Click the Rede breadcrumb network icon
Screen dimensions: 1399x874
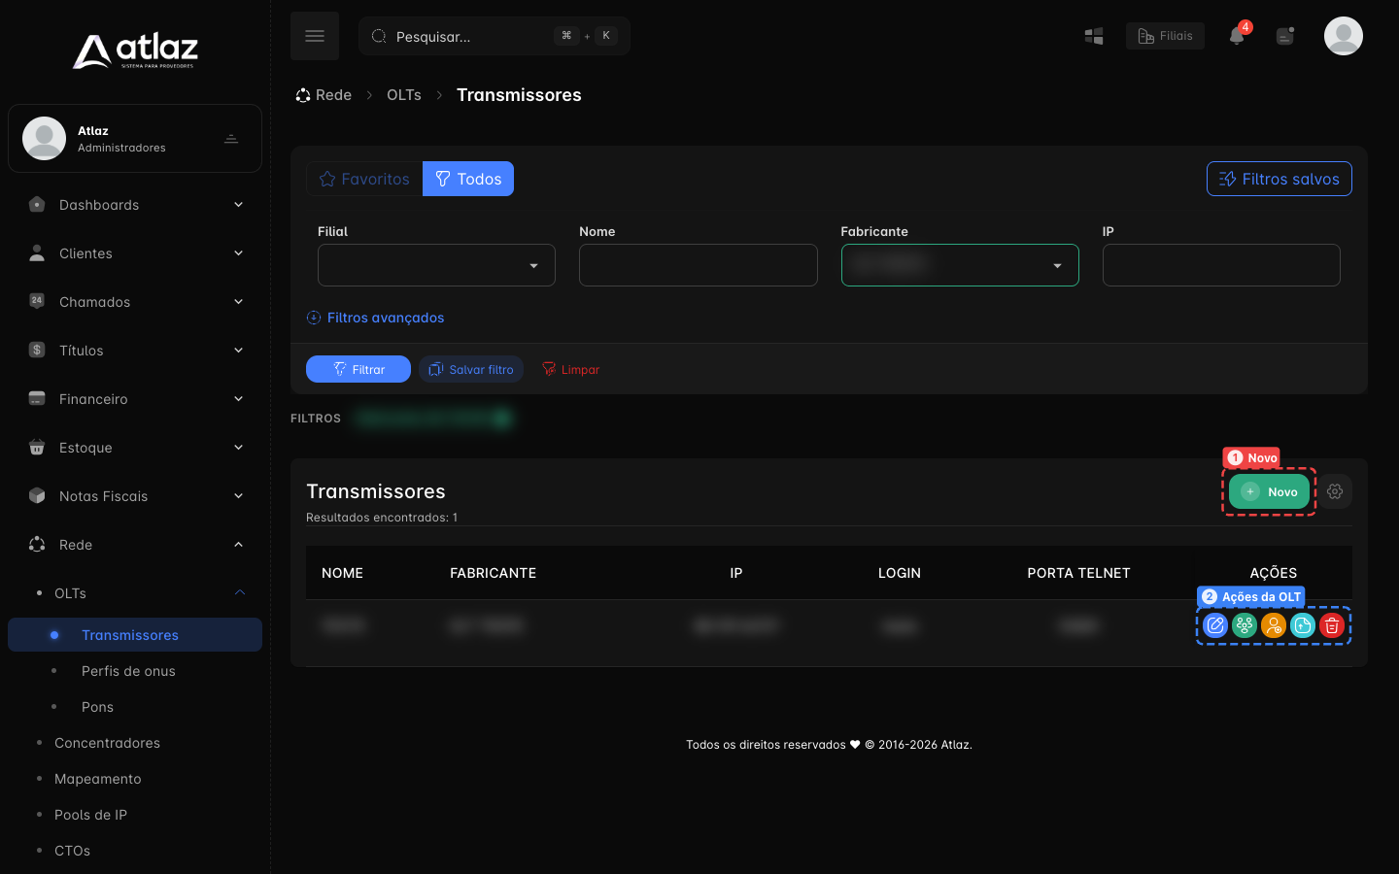tap(303, 95)
